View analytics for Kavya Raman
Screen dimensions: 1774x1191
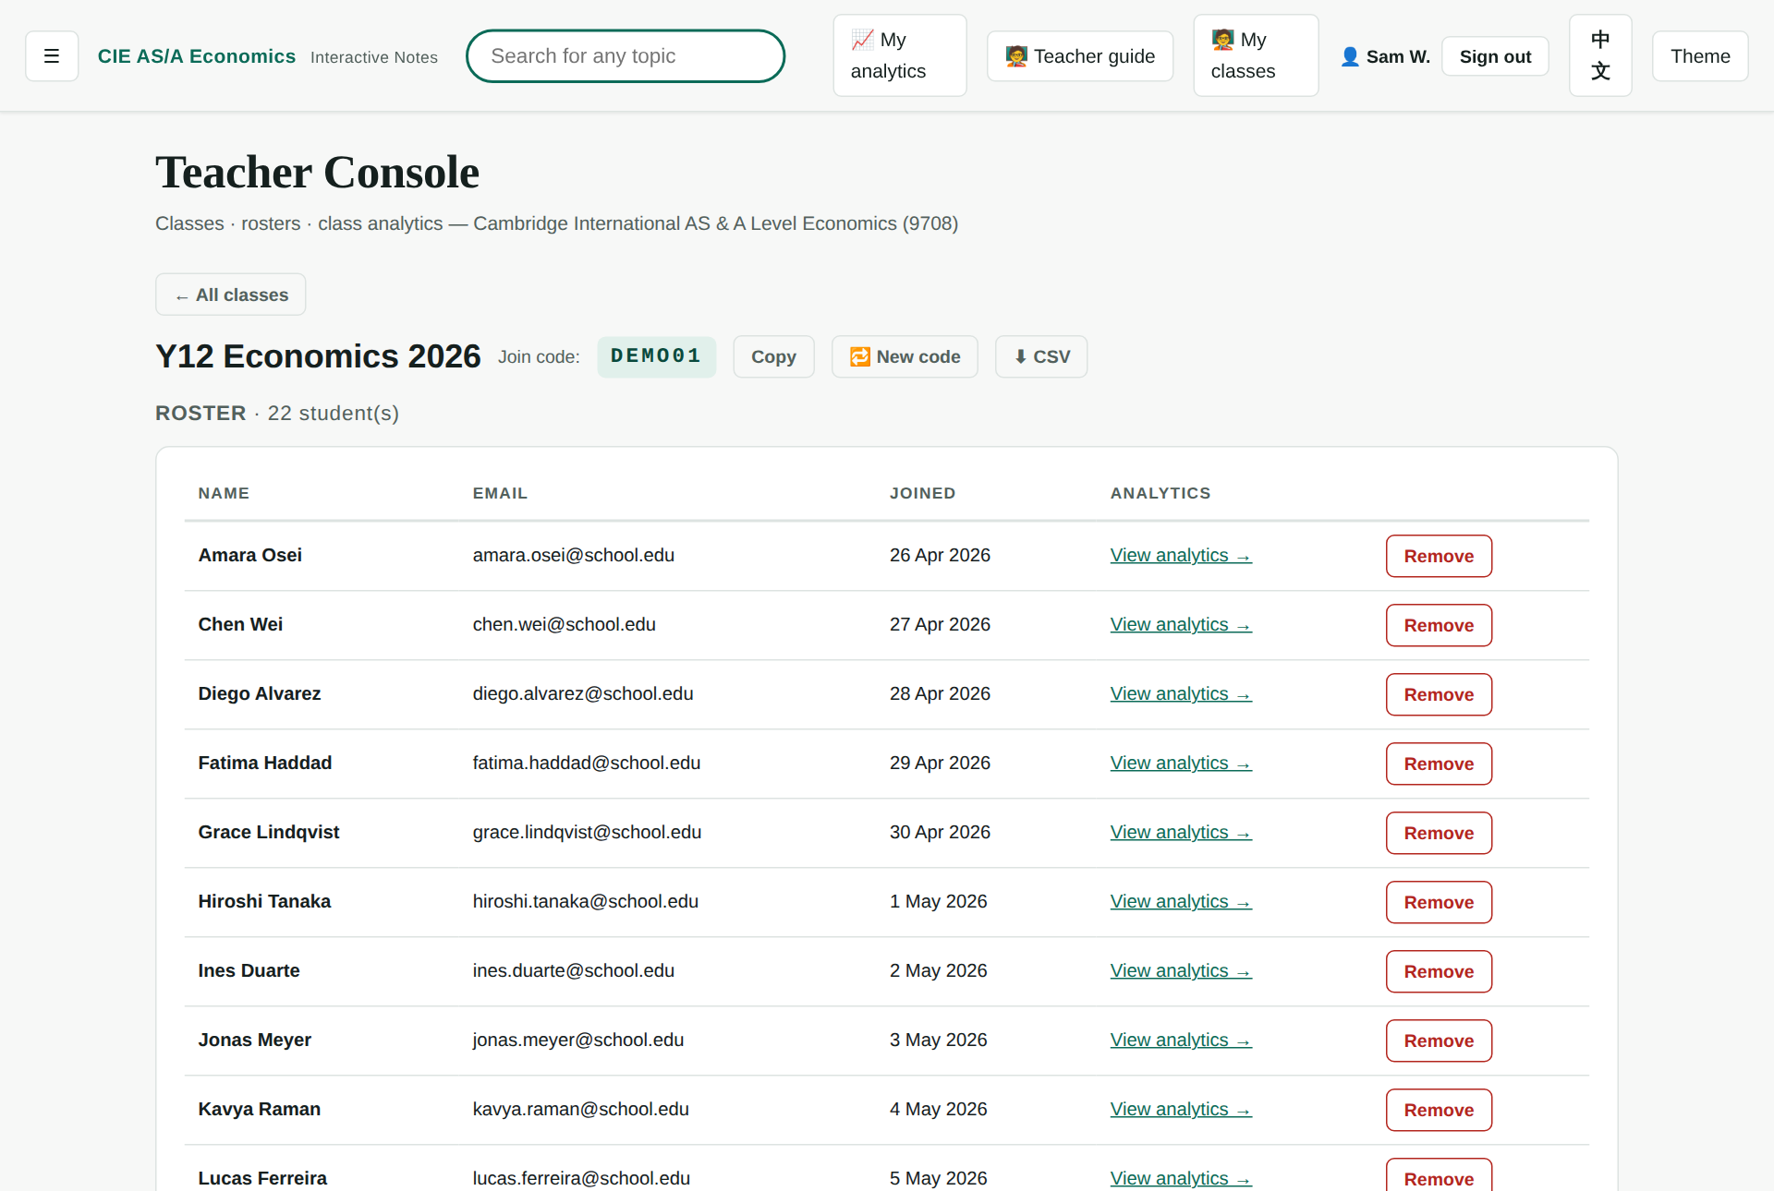pos(1181,1110)
